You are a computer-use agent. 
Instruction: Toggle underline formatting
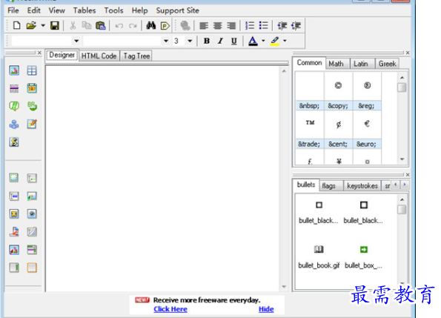(233, 42)
